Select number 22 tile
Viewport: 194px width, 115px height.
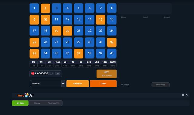pyautogui.click(x=90, y=31)
